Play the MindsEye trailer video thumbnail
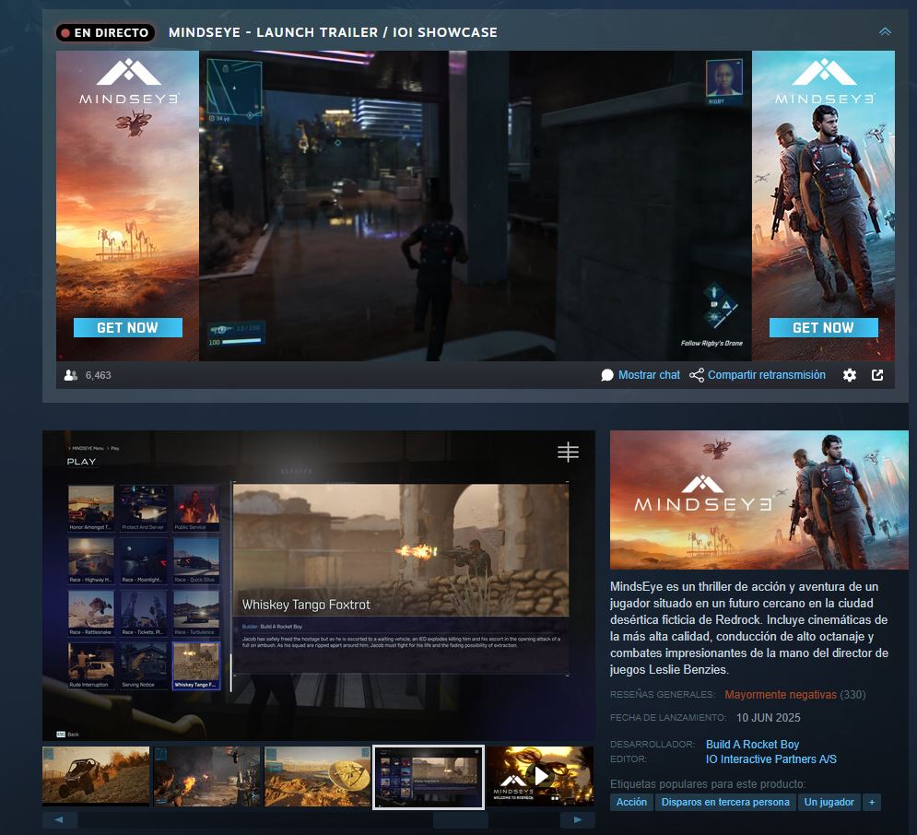 (x=540, y=776)
